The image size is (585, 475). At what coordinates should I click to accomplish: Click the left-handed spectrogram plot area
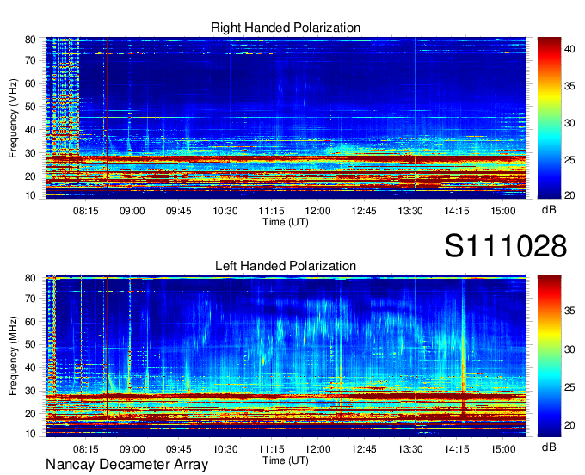coord(286,356)
